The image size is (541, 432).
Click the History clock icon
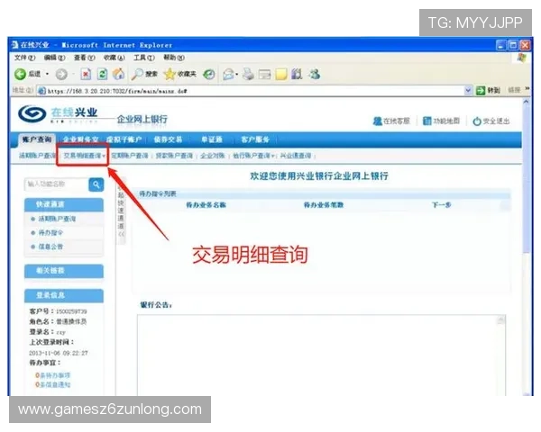[x=209, y=74]
